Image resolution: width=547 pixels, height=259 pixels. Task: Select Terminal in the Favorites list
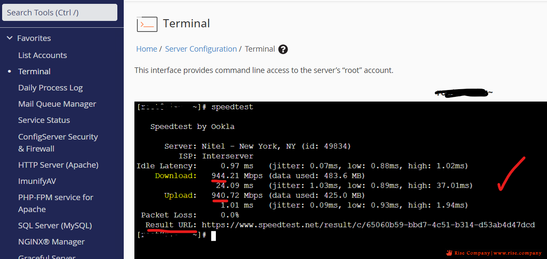(x=35, y=71)
